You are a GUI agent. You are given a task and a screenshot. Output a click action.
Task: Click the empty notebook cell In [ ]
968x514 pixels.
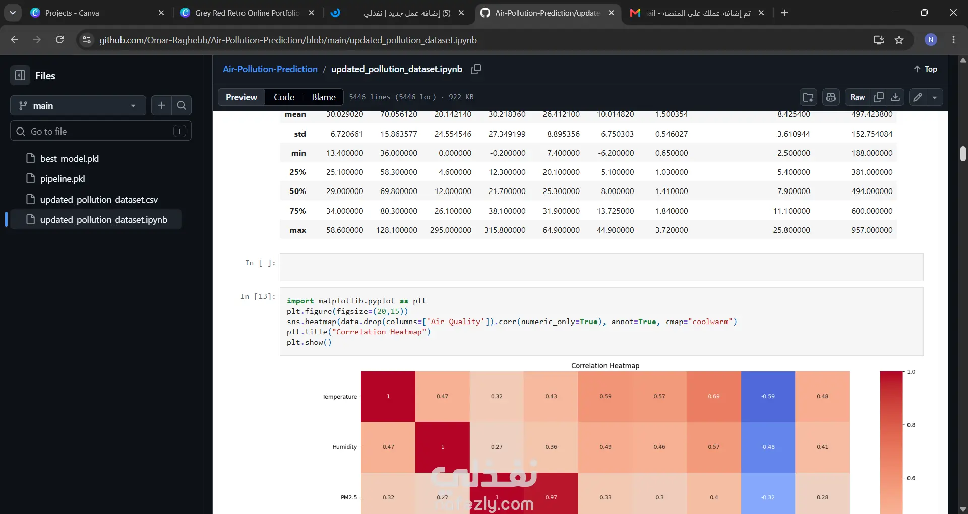(x=601, y=267)
